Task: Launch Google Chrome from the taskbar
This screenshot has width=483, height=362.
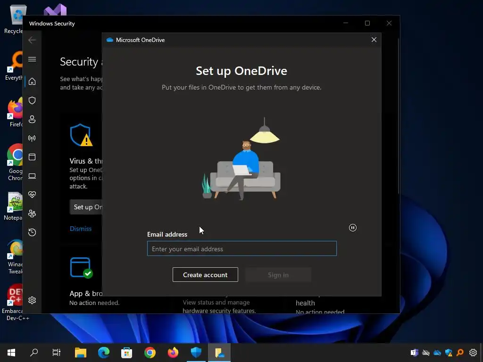Action: coord(150,353)
